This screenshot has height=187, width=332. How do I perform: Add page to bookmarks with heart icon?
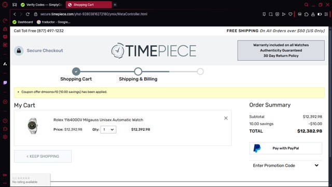[x=290, y=14]
